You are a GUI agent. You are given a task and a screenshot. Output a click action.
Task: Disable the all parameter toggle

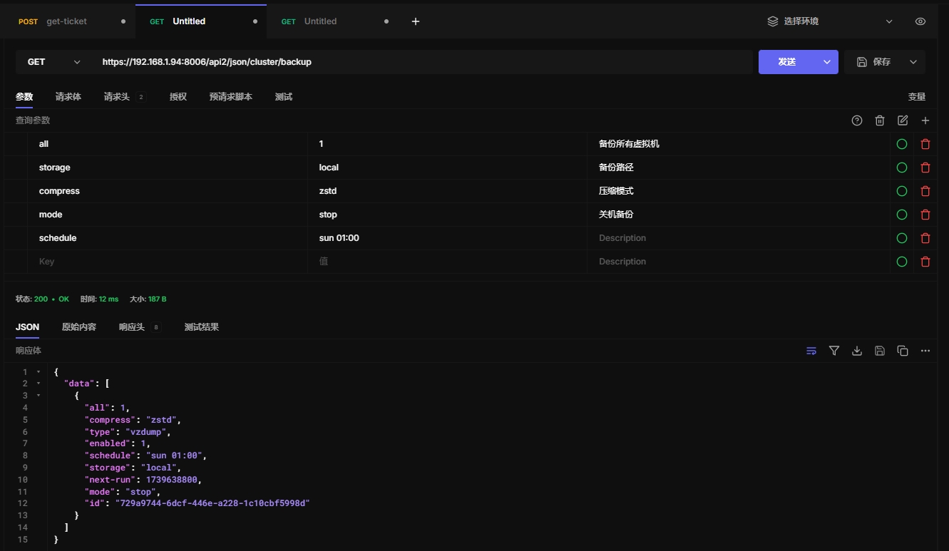pyautogui.click(x=902, y=144)
